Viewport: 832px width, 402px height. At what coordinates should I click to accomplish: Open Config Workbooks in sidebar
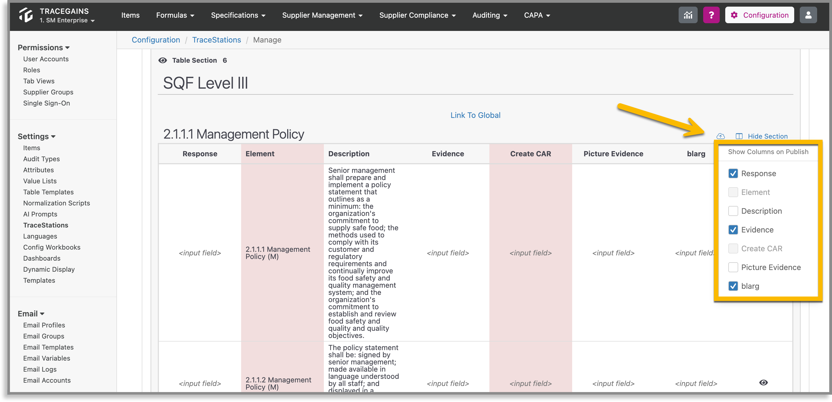[52, 247]
